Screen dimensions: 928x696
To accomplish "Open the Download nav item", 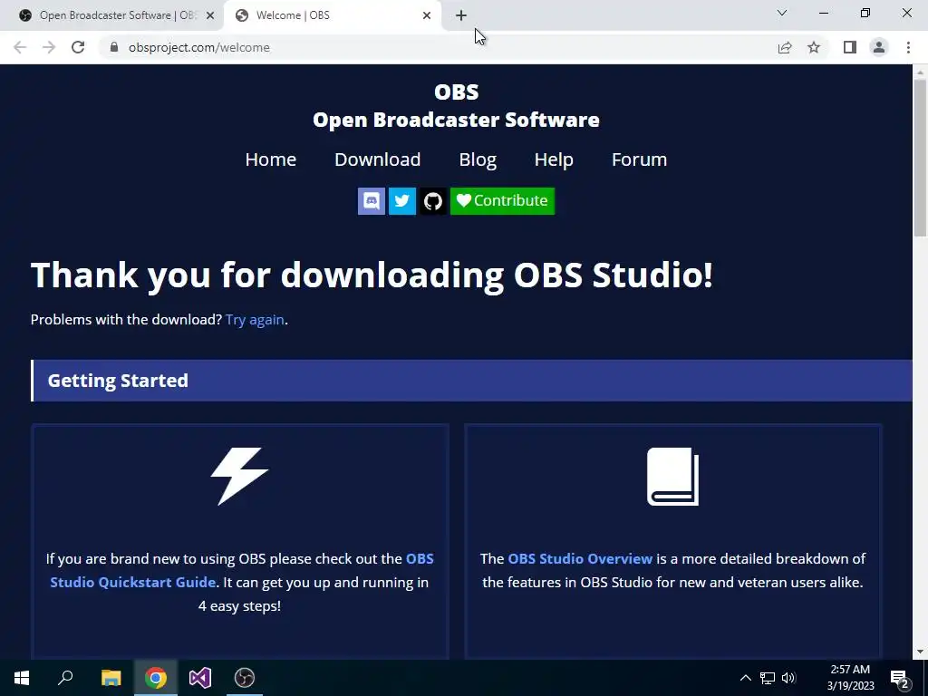I will pos(378,159).
